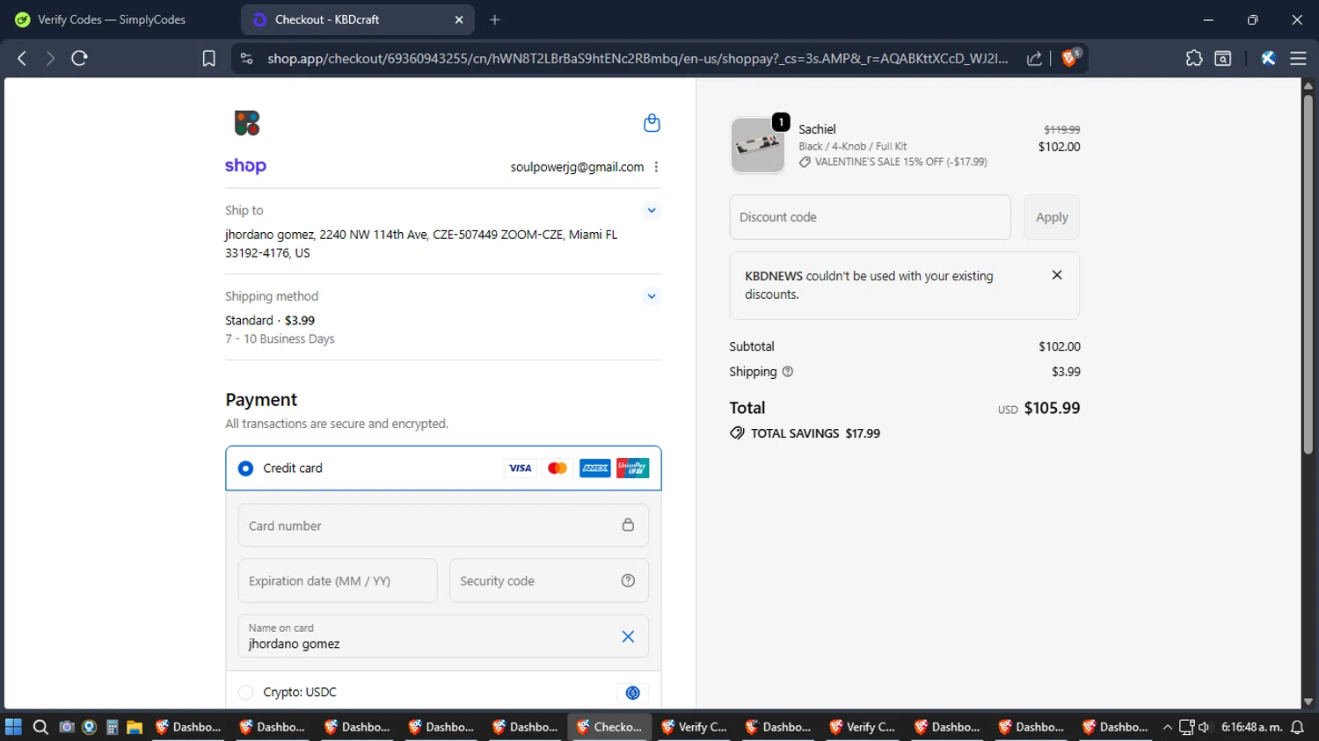Clear the Name on card field with the X

point(628,636)
